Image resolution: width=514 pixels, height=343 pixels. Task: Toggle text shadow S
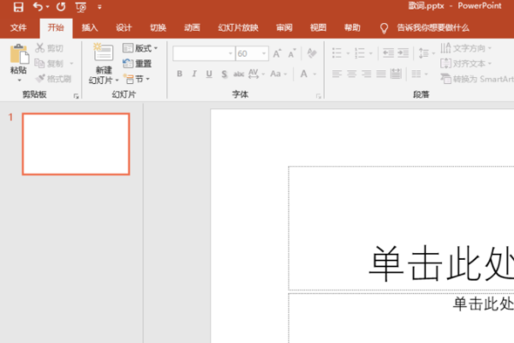pyautogui.click(x=224, y=74)
